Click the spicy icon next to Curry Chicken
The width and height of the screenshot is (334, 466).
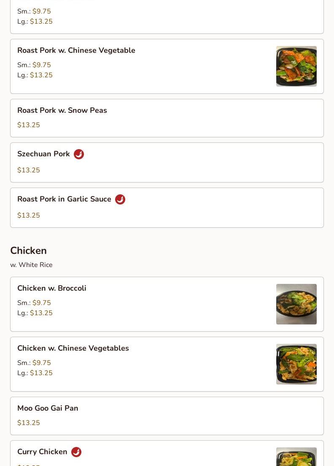[x=76, y=452]
